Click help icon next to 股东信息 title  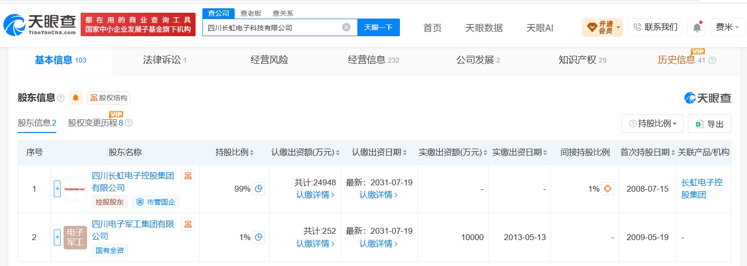[61, 98]
